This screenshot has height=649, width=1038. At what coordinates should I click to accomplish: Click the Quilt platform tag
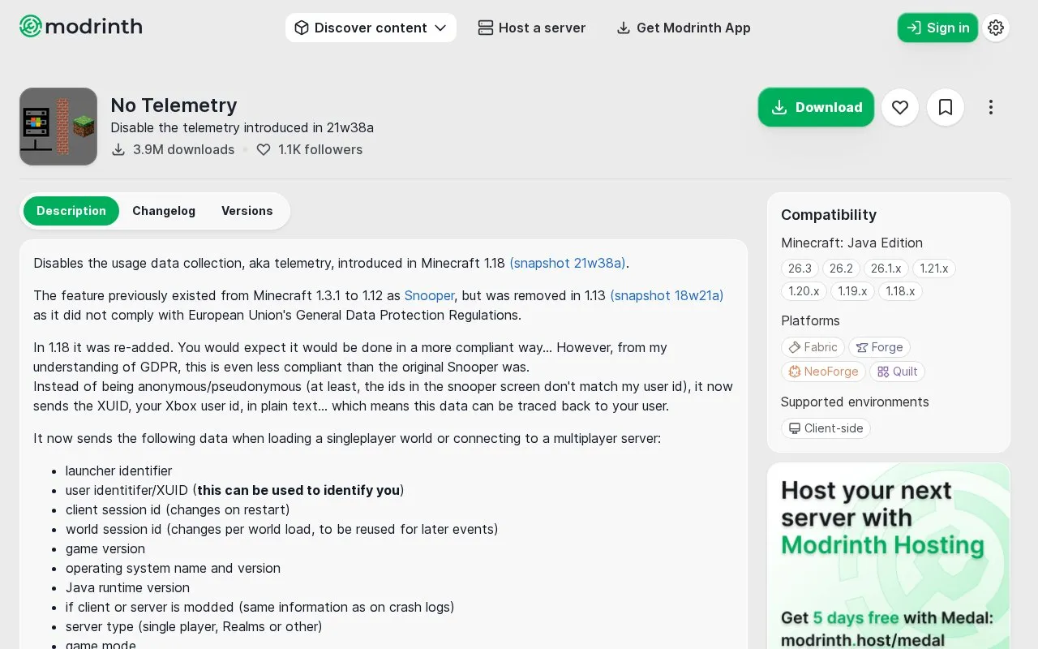click(898, 372)
